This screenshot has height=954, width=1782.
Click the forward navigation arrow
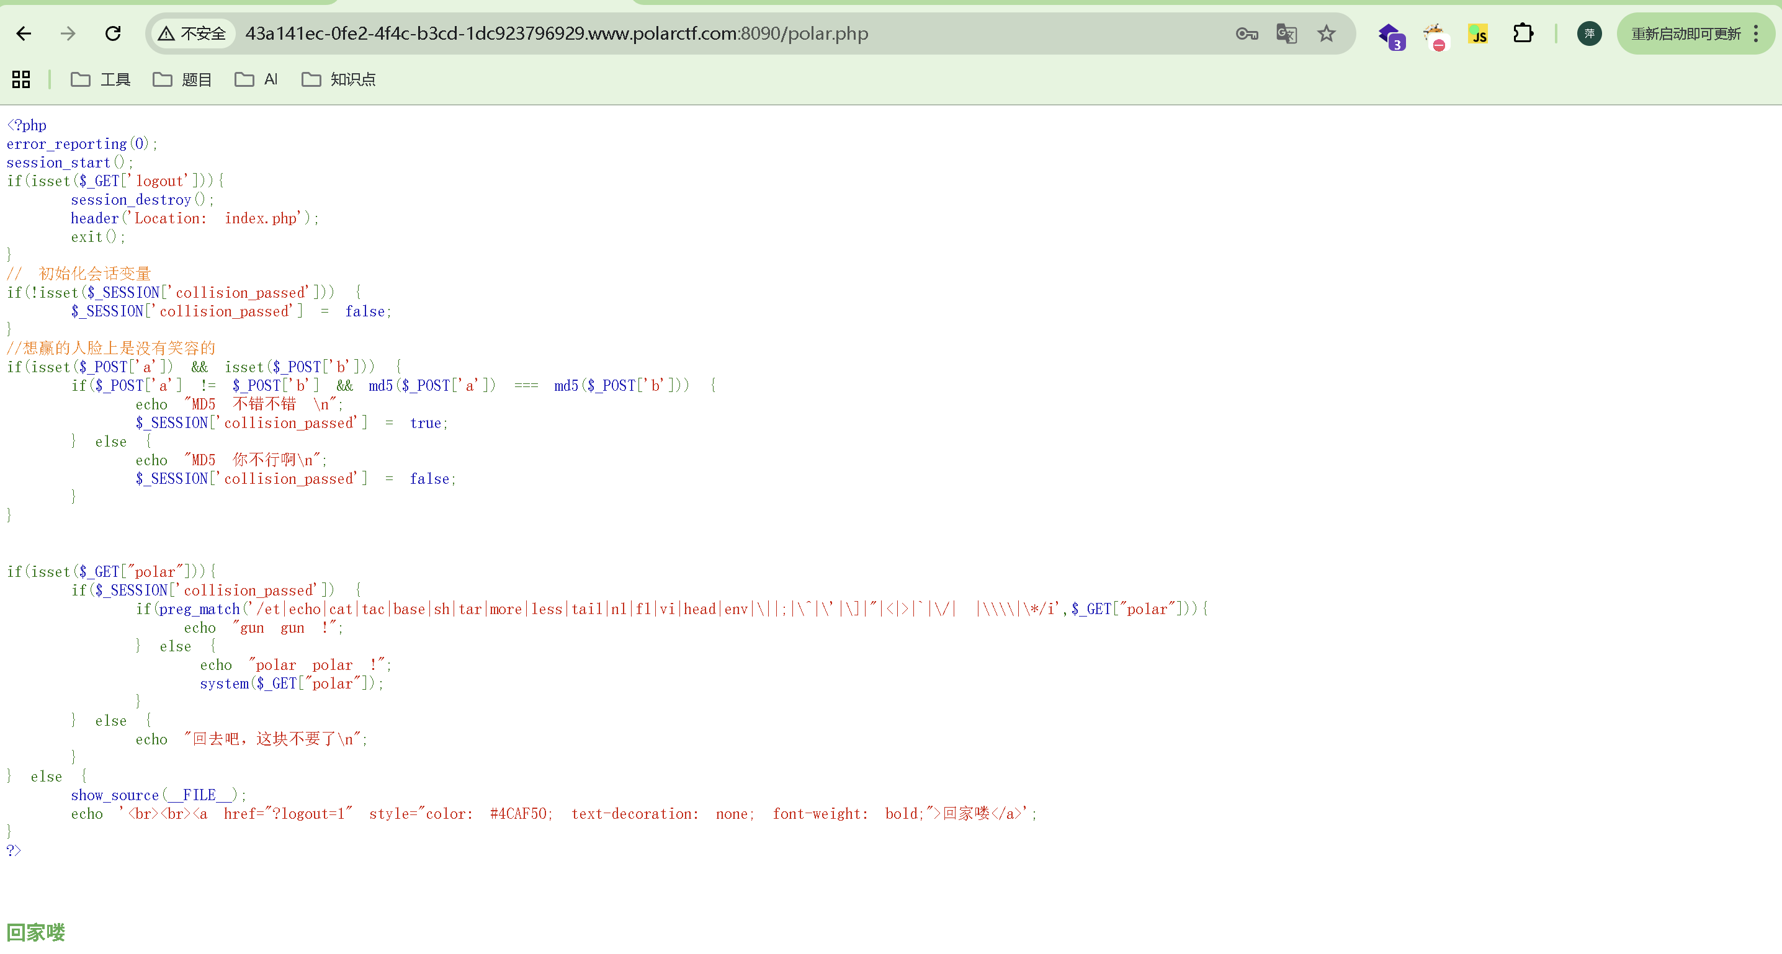tap(68, 33)
